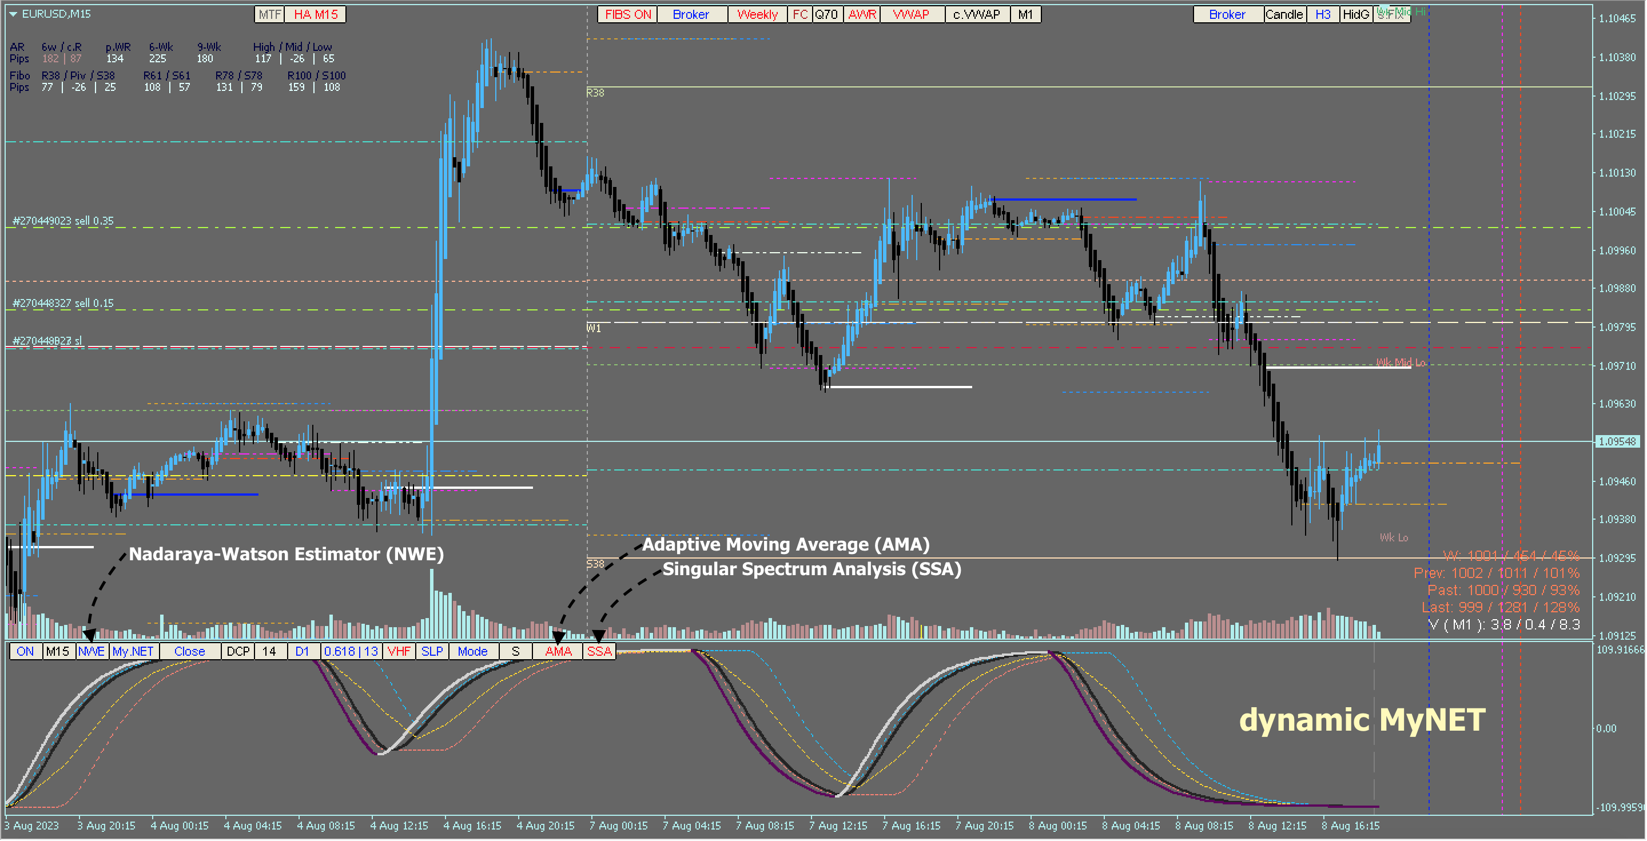Expand the EURUSD,M15 chart dropdown triangle
This screenshot has height=841, width=1647.
(x=13, y=14)
